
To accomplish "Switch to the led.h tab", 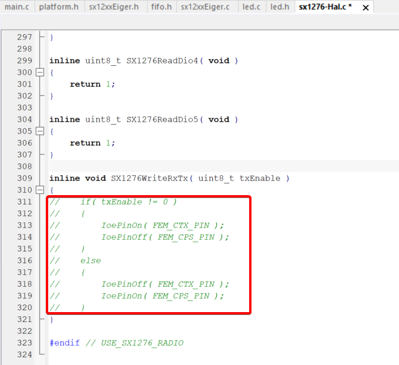I will click(280, 7).
